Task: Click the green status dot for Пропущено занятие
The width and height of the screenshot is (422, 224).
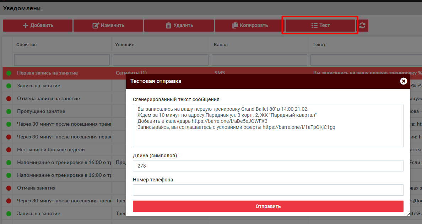Action: [9, 111]
